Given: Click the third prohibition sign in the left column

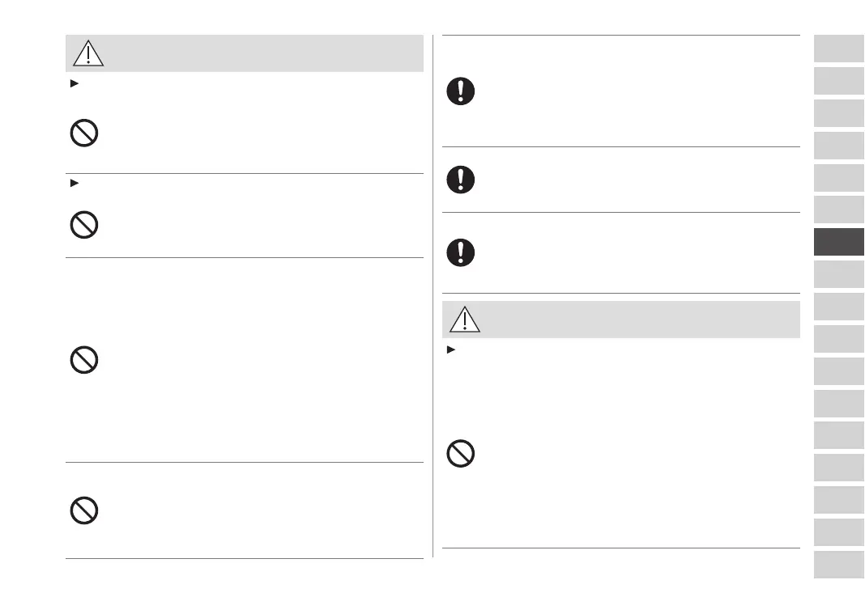Looking at the screenshot, I should click(84, 359).
